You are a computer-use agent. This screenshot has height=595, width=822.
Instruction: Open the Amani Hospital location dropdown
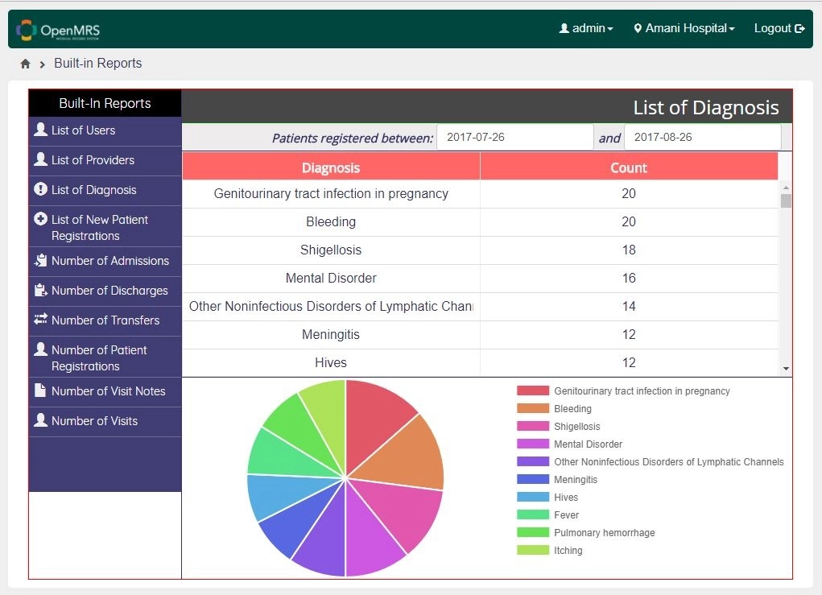[684, 27]
